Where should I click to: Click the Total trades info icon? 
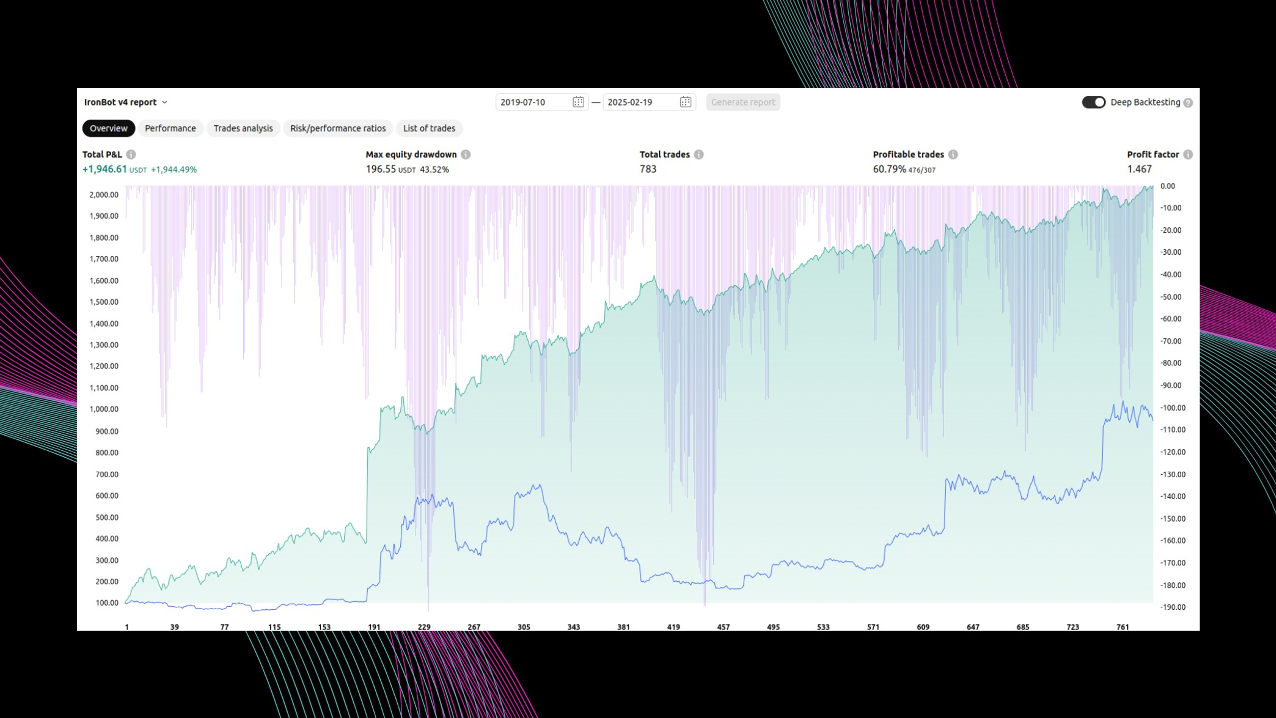[699, 155]
